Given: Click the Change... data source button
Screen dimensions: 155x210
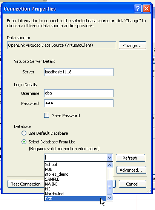Looking at the screenshot, I should [132, 46].
